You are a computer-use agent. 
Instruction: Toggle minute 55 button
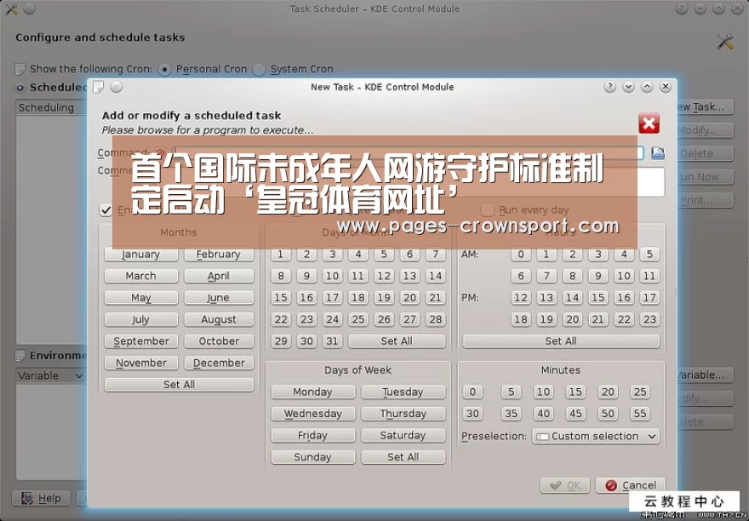pos(640,414)
